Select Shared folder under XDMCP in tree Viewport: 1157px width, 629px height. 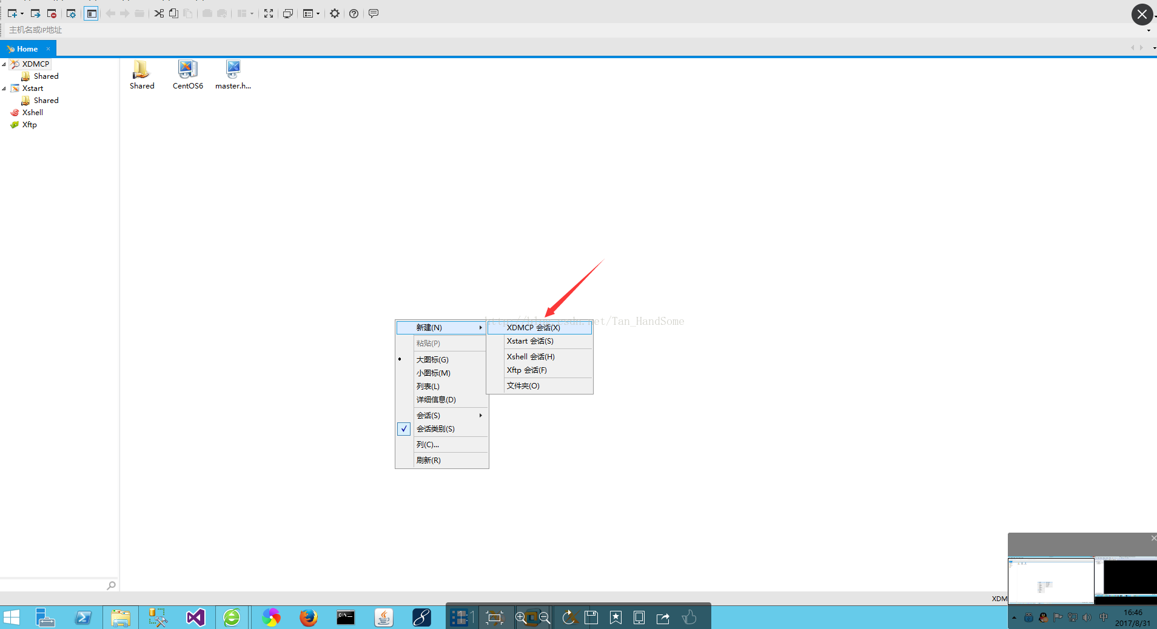tap(46, 76)
